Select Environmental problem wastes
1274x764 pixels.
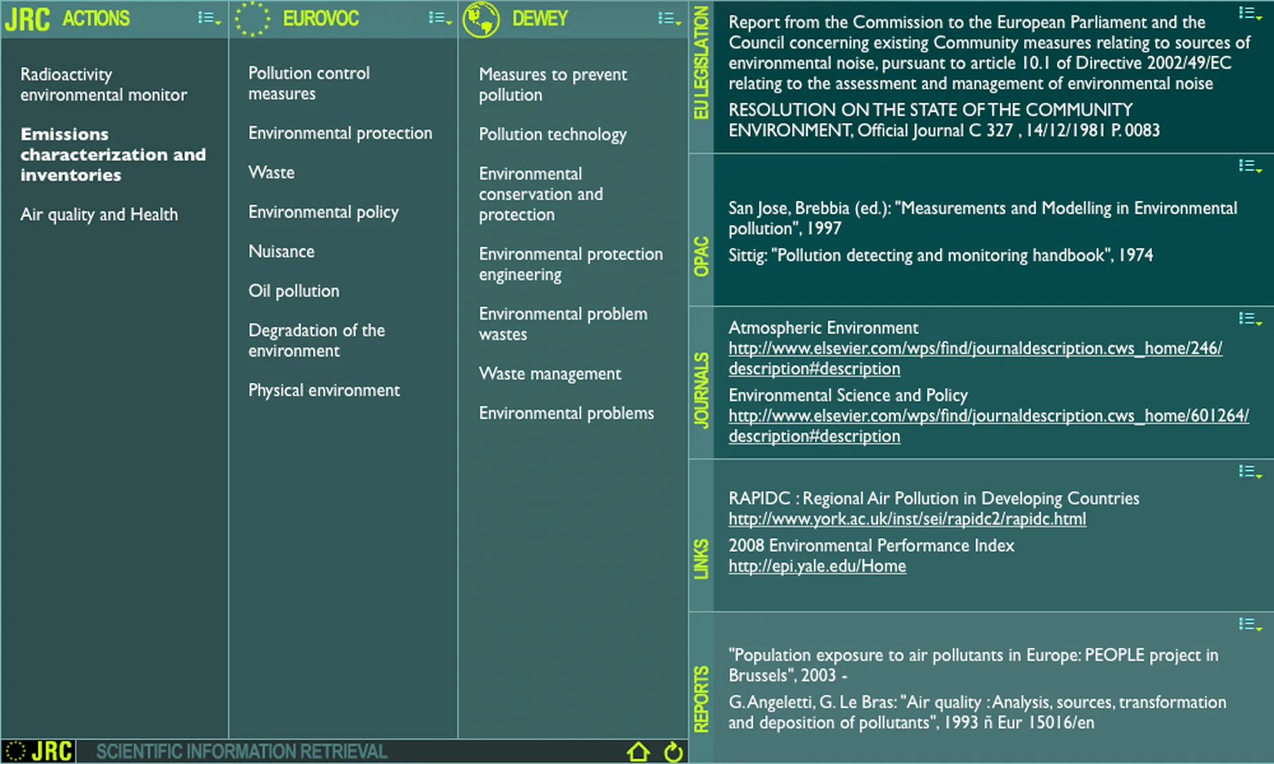click(563, 324)
